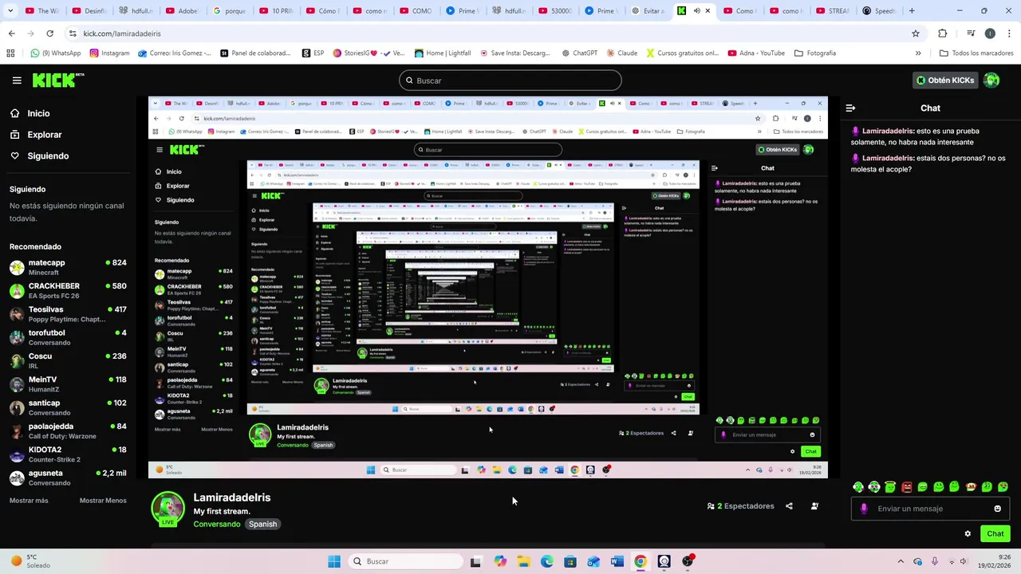Click the follow user icon right of share
1021x574 pixels.
pyautogui.click(x=814, y=506)
